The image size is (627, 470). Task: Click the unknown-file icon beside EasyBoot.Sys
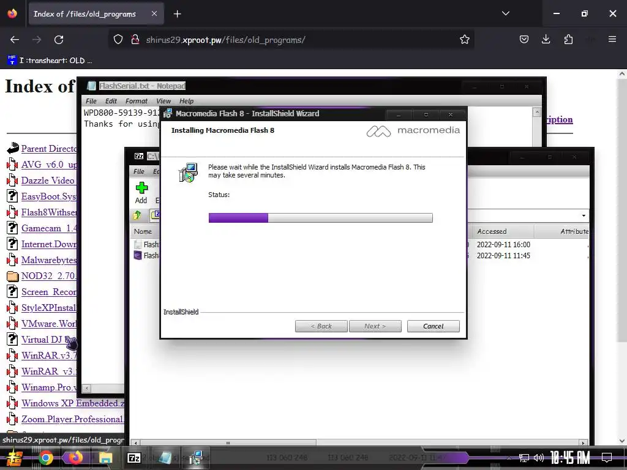(x=13, y=196)
